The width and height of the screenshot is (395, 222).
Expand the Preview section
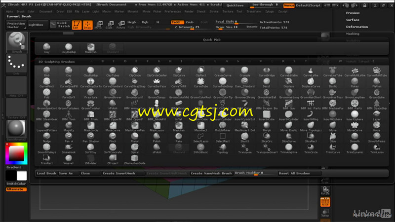tap(353, 13)
